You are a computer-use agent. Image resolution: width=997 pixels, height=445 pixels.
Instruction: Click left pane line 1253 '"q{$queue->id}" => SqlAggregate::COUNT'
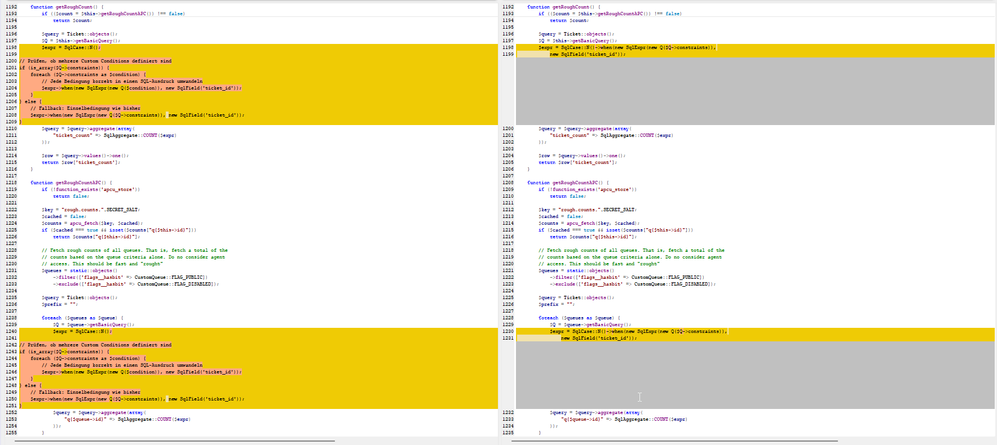click(x=127, y=419)
